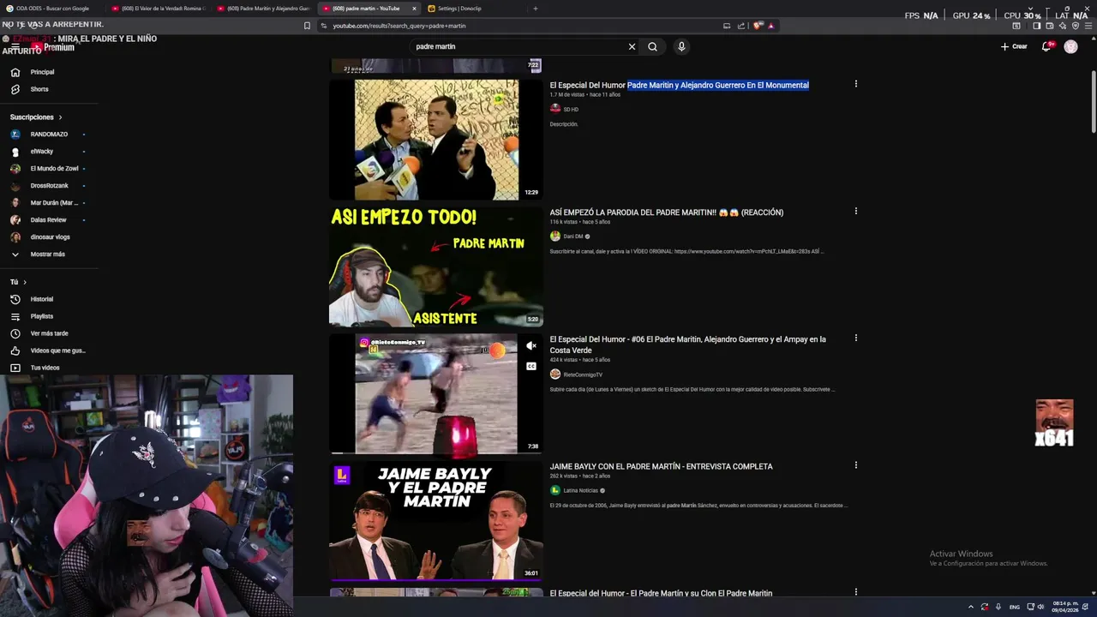Open a new browser tab
The height and width of the screenshot is (617, 1097).
[x=536, y=9]
